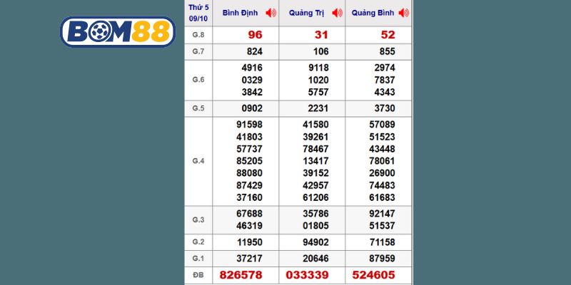Image resolution: width=571 pixels, height=285 pixels.
Task: Select G.4 number 74483
Action: pyautogui.click(x=382, y=185)
